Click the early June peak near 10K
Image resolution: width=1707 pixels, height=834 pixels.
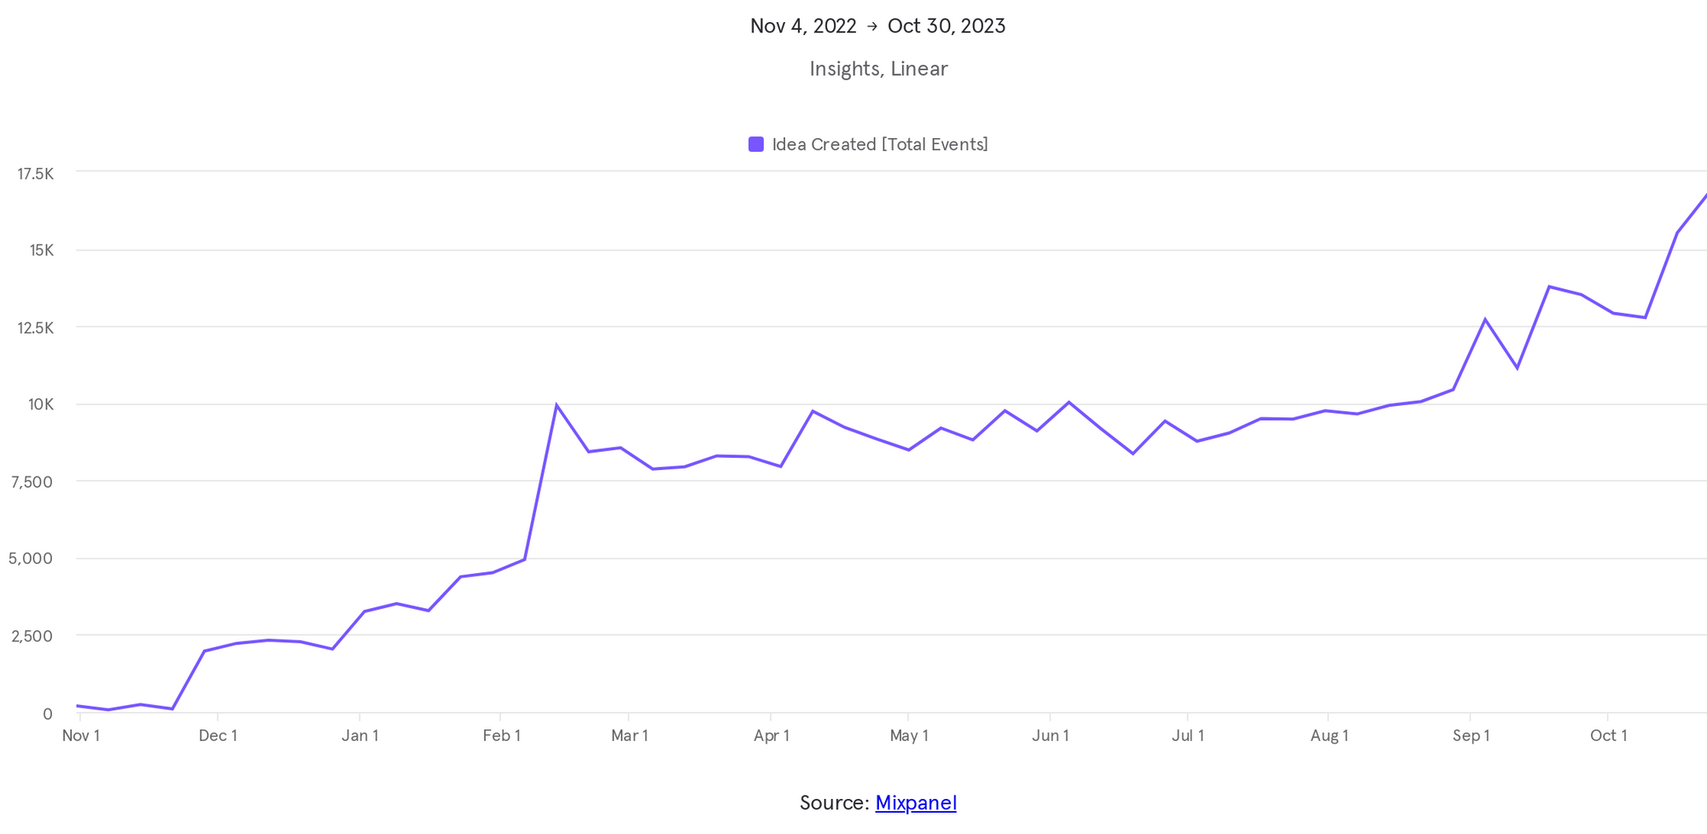pos(1069,402)
